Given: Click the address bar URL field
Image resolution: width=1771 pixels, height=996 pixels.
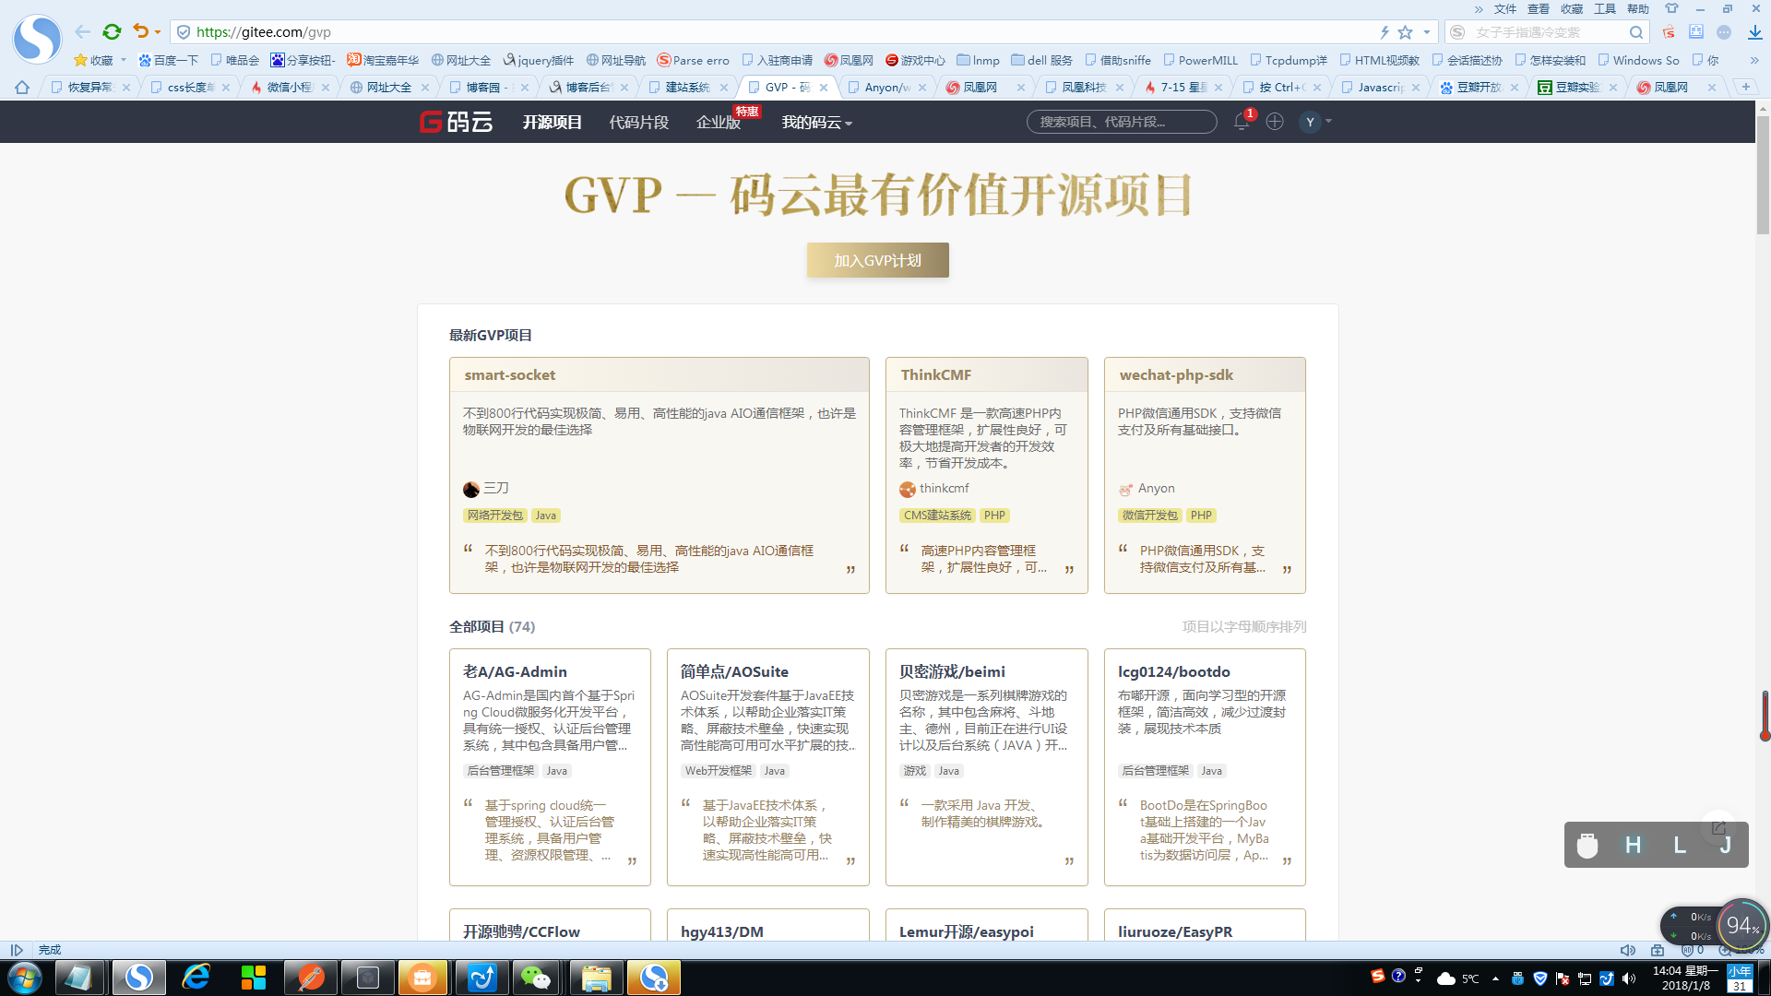Looking at the screenshot, I should [775, 32].
